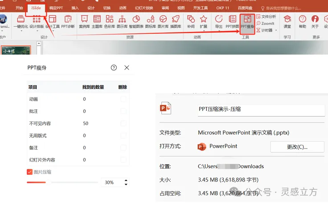Open 文件分析 file analysis
The image size is (328, 205).
pyautogui.click(x=266, y=16)
